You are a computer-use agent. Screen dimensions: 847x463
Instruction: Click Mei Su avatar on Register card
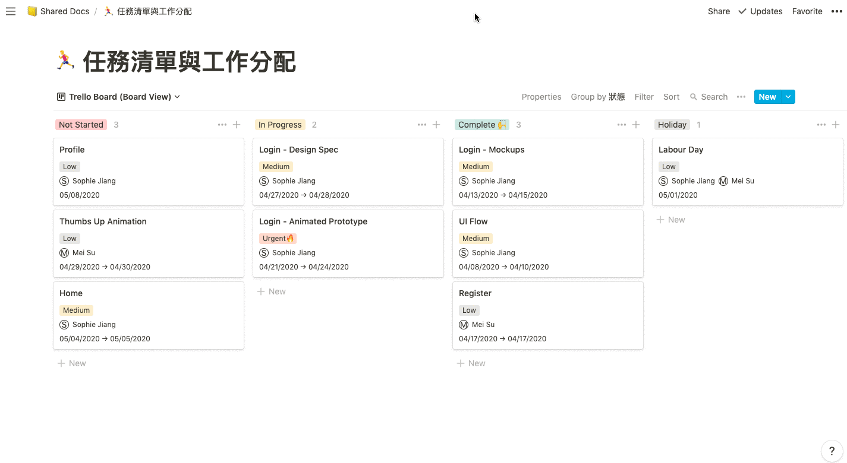[x=464, y=325]
